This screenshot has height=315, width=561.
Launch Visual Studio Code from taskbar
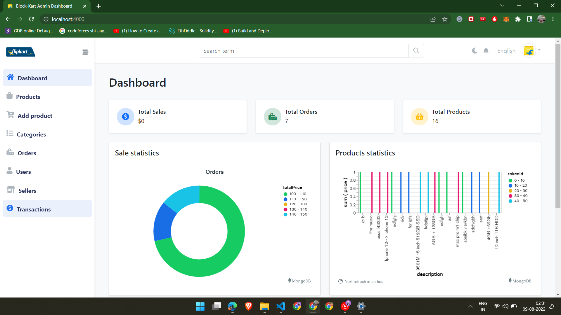tap(281, 306)
